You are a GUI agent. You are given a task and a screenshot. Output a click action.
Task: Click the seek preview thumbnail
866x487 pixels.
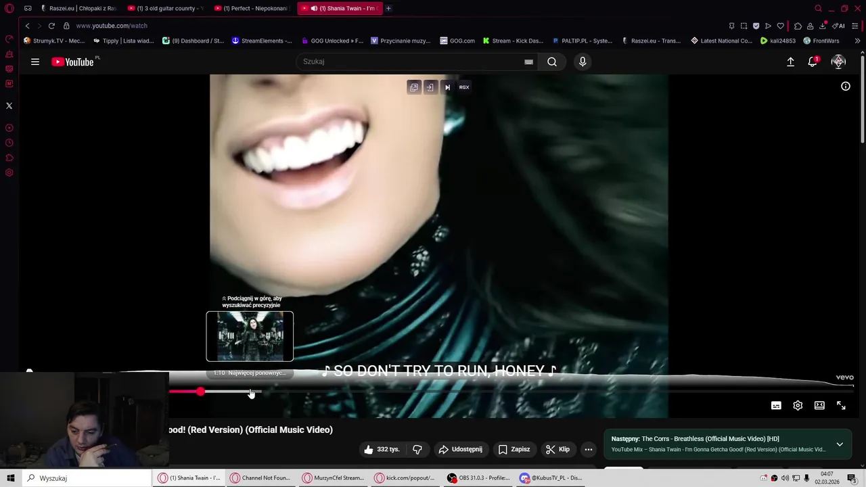pos(250,336)
